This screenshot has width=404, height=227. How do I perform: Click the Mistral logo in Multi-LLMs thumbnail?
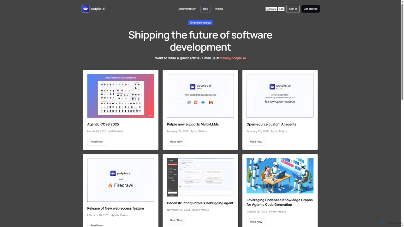[x=211, y=102]
